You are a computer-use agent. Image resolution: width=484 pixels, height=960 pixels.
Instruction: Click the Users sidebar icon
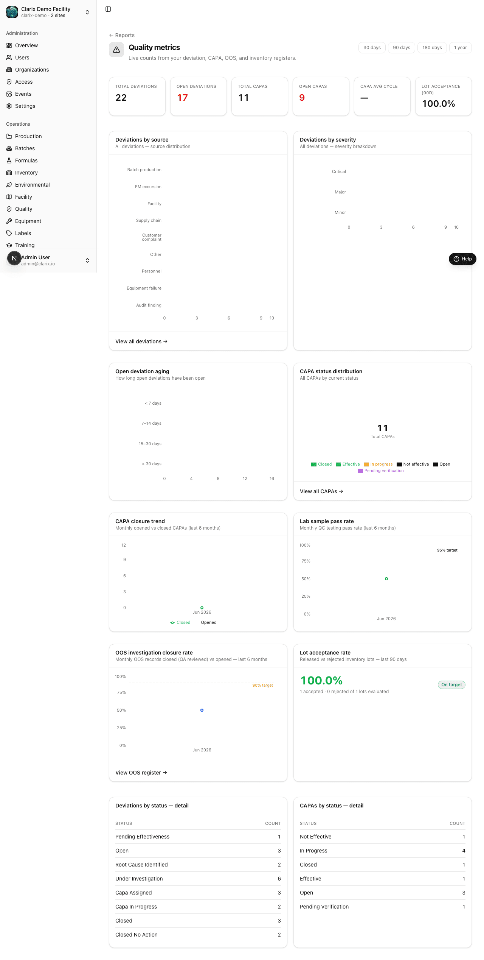[9, 58]
